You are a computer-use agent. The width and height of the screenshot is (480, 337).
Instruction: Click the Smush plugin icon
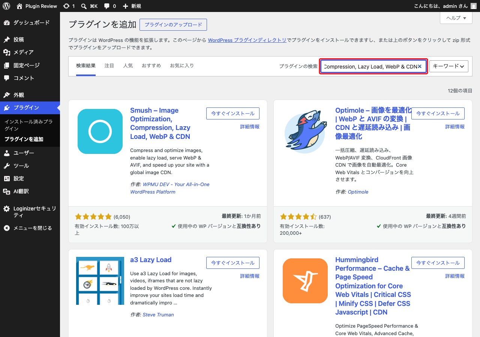tap(100, 131)
